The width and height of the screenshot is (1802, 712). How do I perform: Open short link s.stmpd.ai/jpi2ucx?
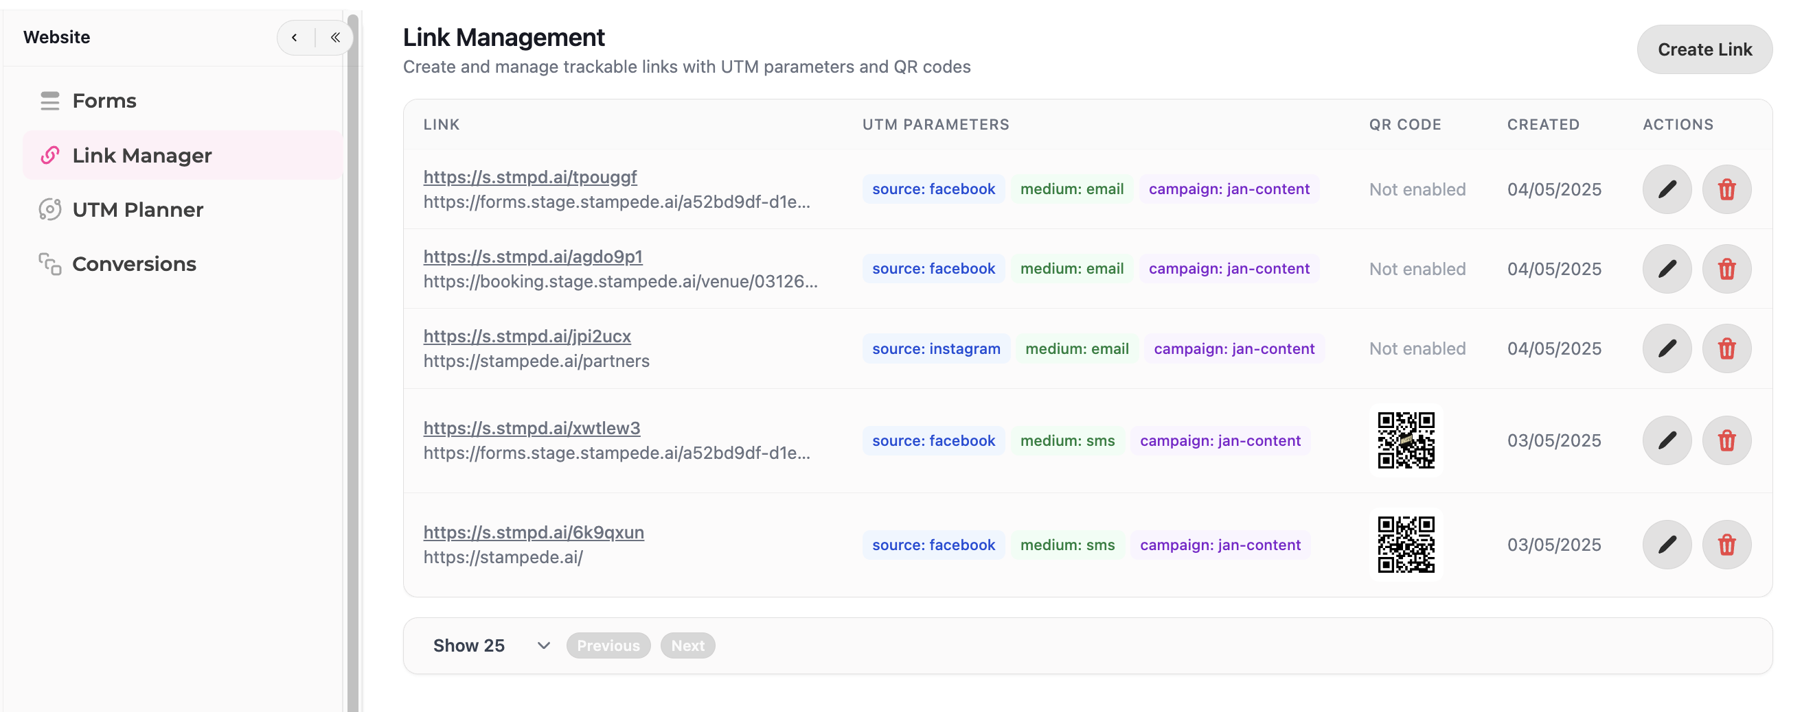pyautogui.click(x=527, y=337)
